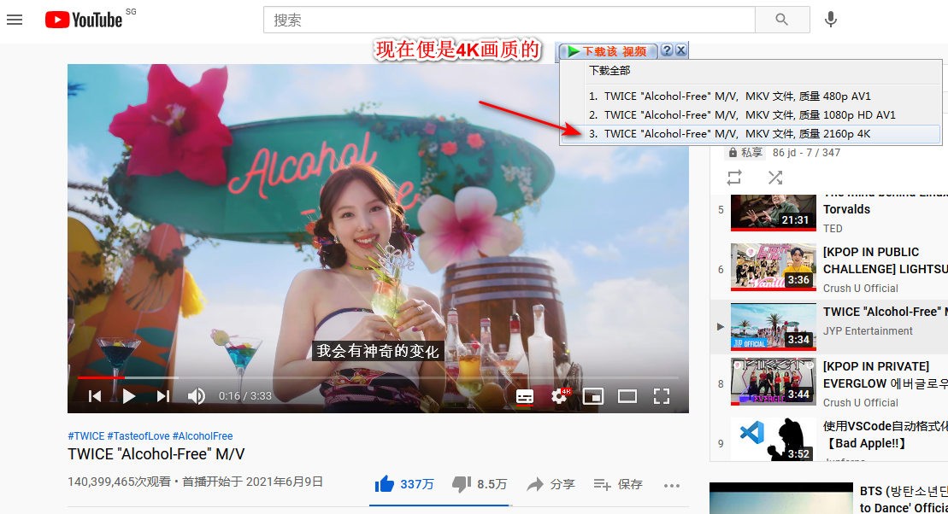Open the YouTube hamburger guide menu

tap(15, 20)
